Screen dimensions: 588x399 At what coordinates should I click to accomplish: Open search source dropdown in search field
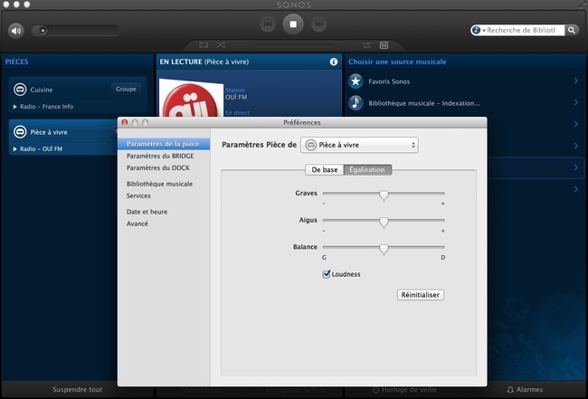(x=479, y=31)
